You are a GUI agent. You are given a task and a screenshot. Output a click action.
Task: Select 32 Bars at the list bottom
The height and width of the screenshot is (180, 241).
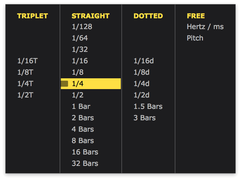coord(85,163)
